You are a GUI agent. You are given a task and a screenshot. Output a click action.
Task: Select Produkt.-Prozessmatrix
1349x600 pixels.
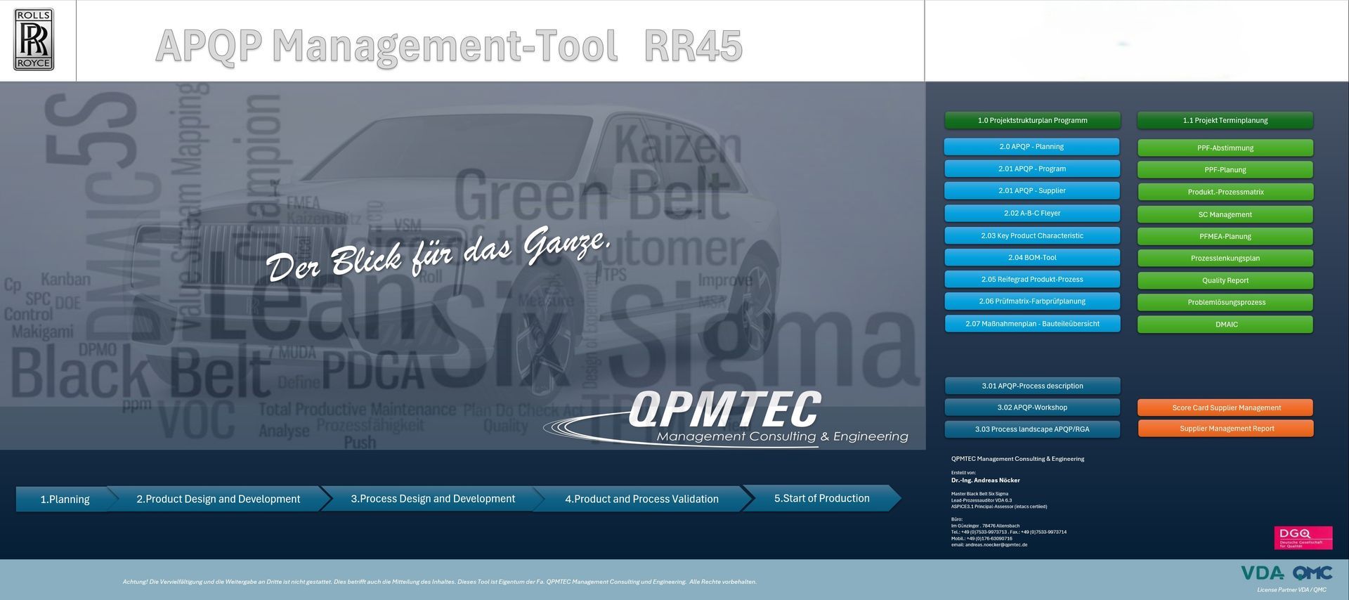tap(1225, 192)
